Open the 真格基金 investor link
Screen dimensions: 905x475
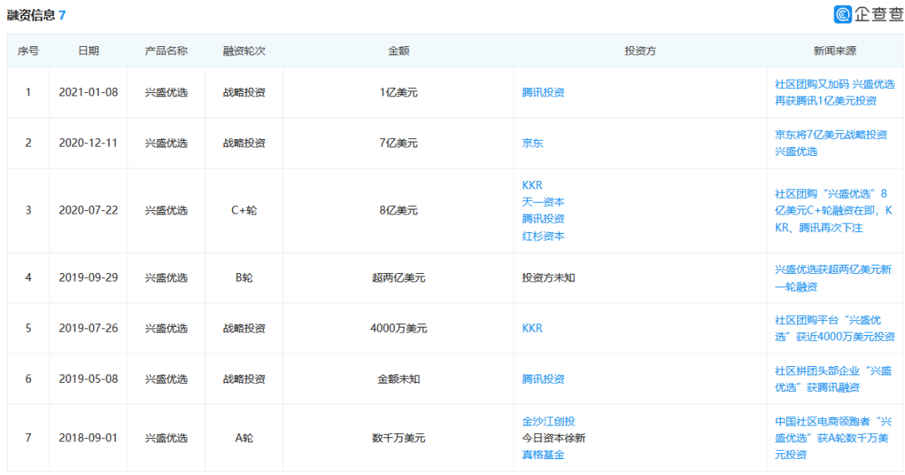[543, 455]
